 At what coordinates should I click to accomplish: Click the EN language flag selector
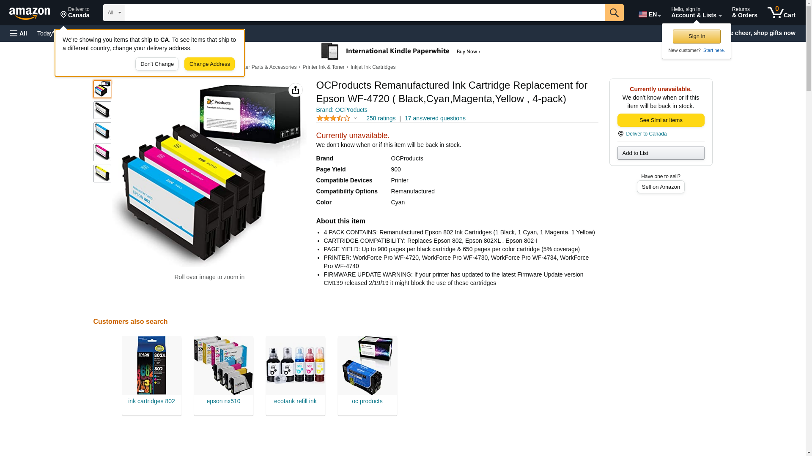click(650, 14)
